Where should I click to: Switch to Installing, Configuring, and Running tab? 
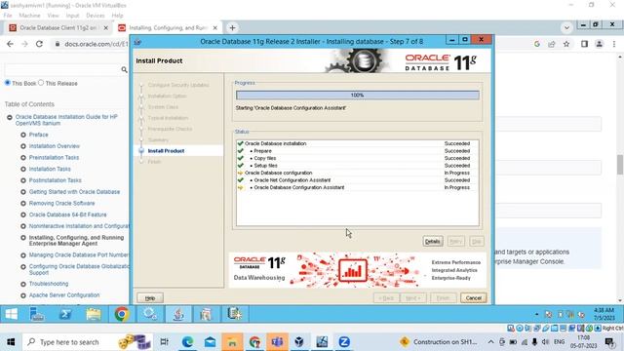click(x=168, y=28)
